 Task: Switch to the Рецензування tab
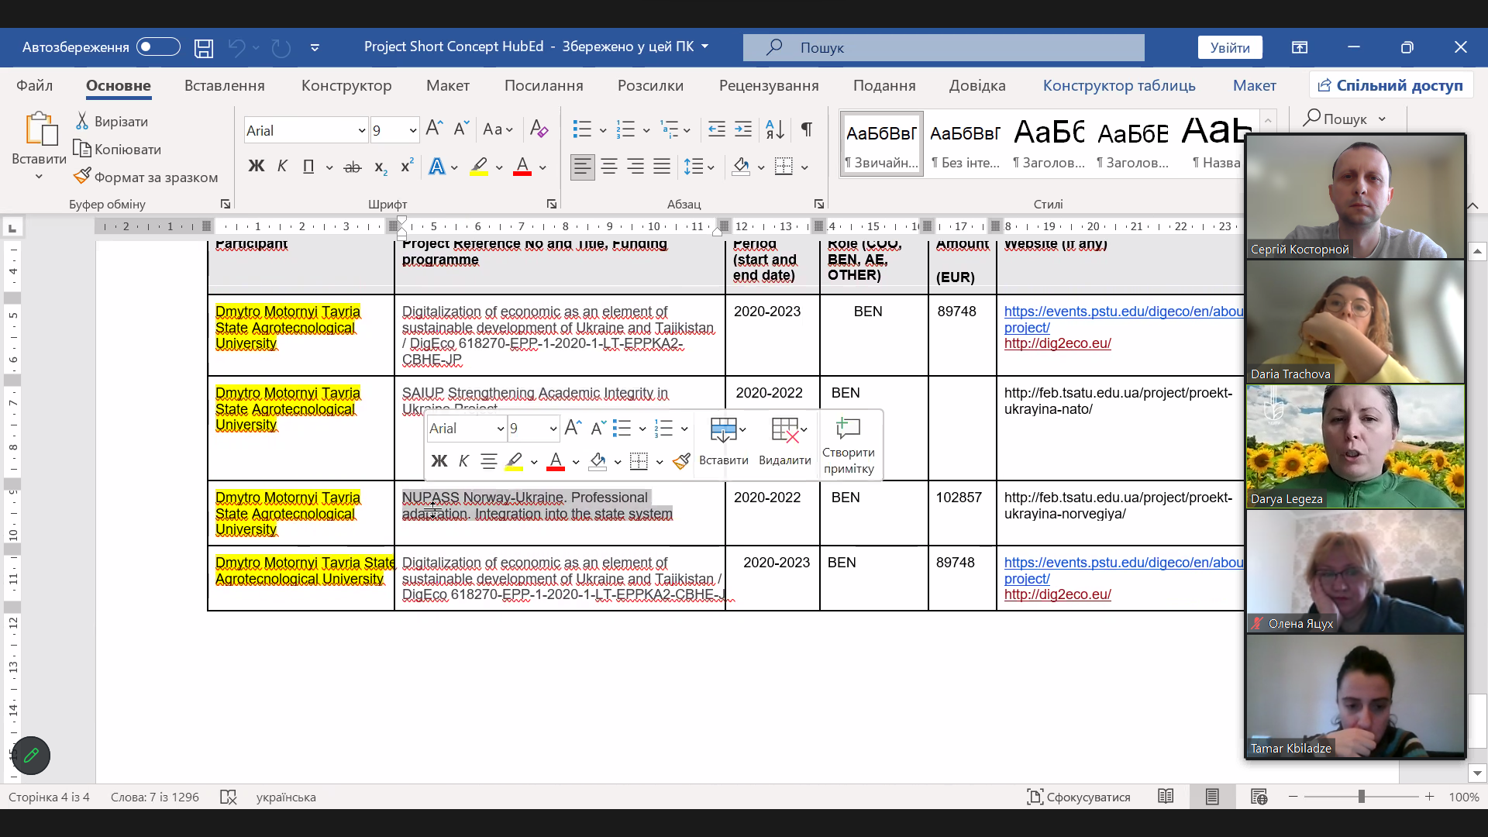coord(768,85)
